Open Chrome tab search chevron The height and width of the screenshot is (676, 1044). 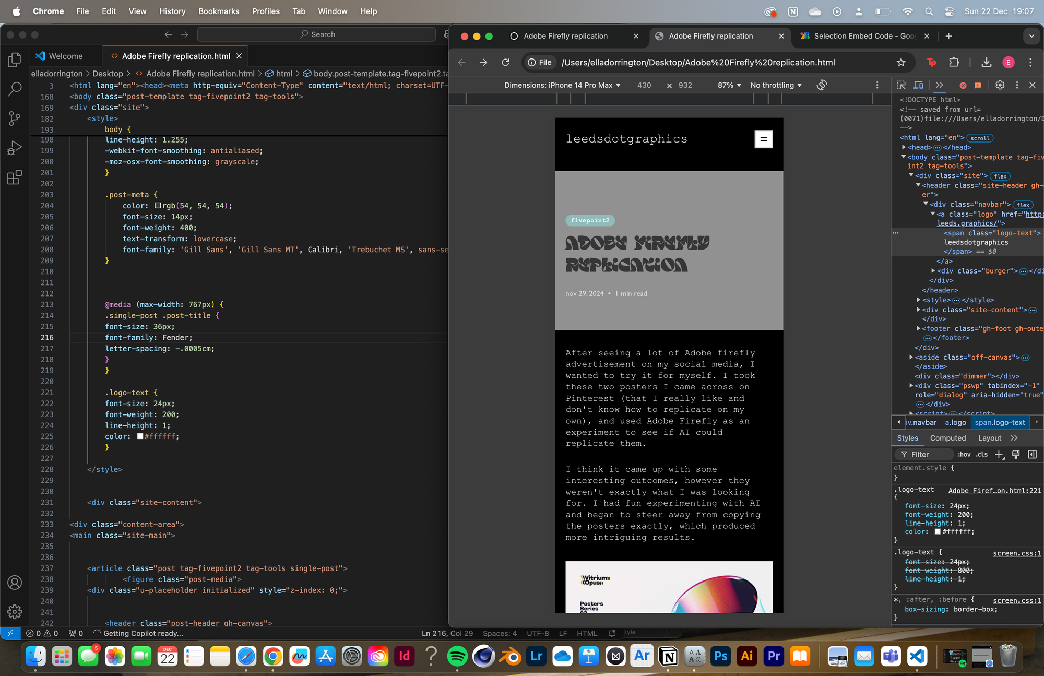click(x=1031, y=36)
